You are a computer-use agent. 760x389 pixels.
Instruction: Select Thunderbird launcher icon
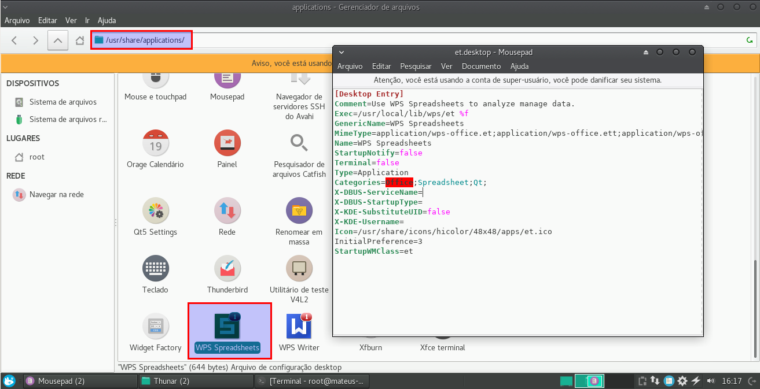(x=227, y=275)
